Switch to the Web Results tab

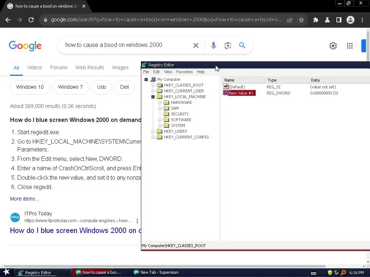(90, 67)
